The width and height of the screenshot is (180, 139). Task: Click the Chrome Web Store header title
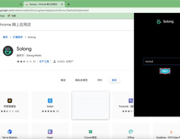coord(15,25)
